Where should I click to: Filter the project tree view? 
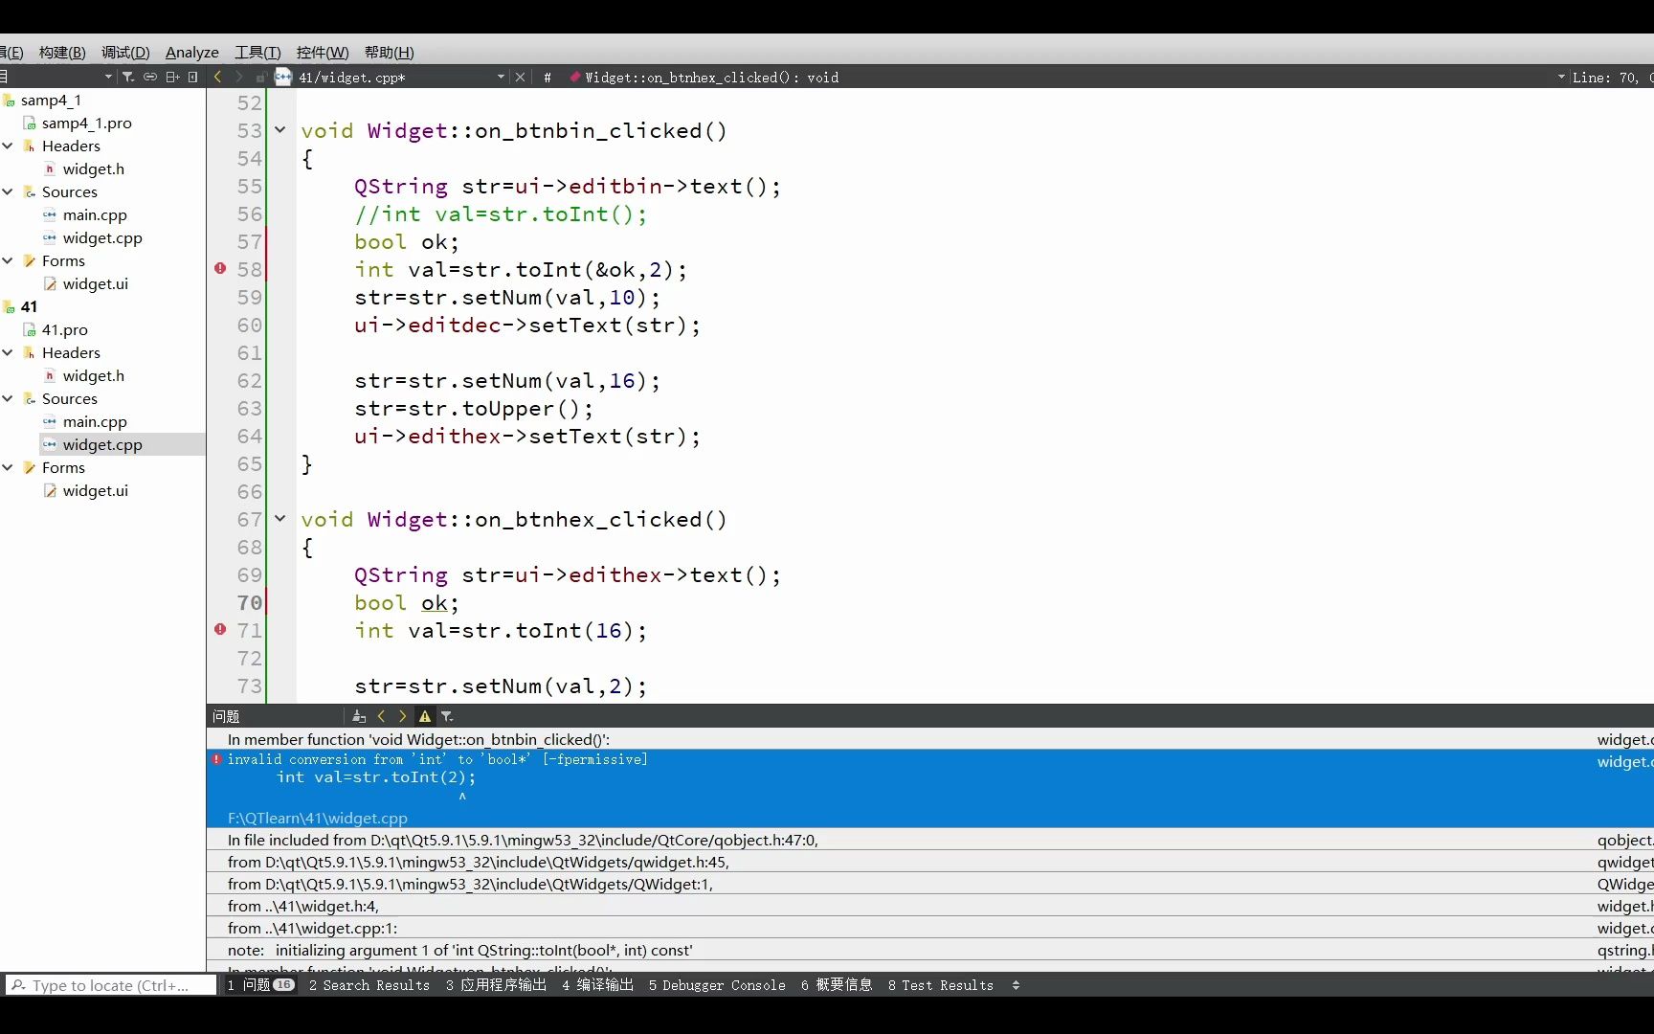128,77
